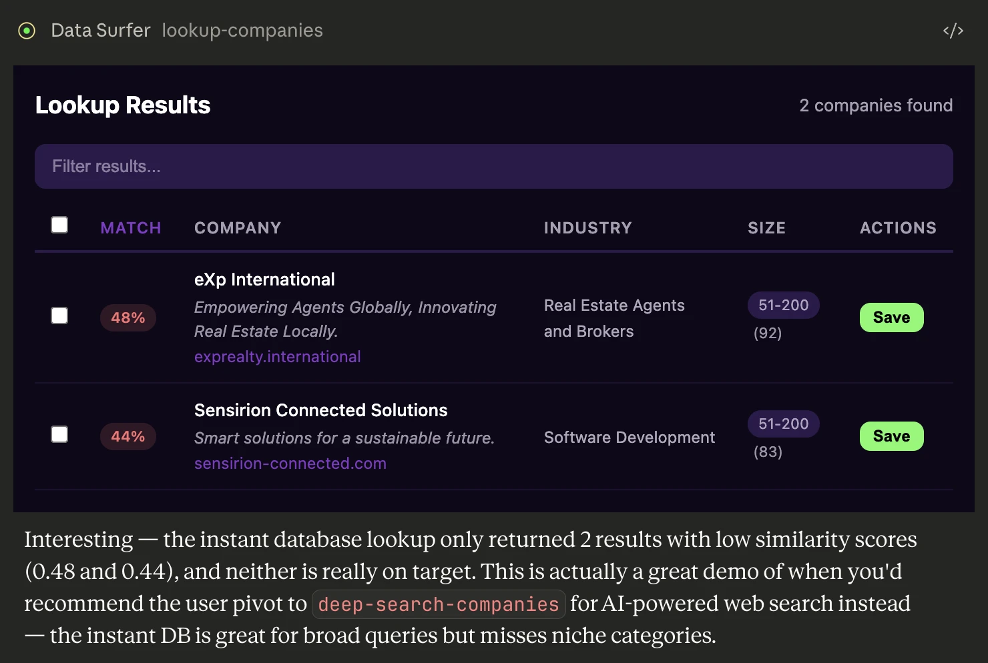Screen dimensions: 988x663
Task: Click the 44% match badge
Action: coord(128,436)
